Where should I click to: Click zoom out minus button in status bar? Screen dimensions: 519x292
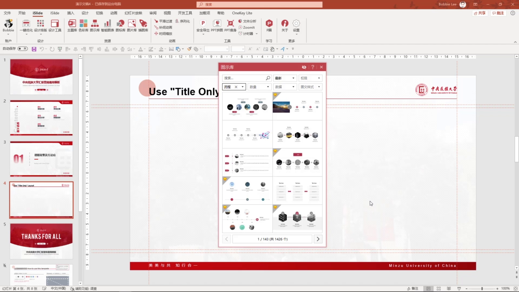(x=468, y=288)
